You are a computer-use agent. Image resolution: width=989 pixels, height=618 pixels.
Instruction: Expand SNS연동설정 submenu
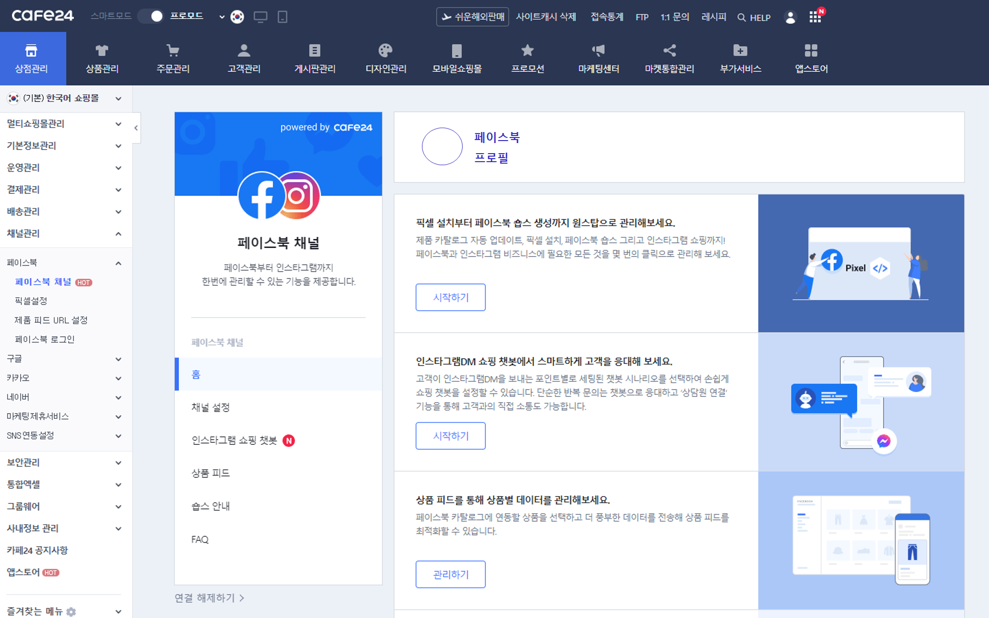[x=65, y=435]
